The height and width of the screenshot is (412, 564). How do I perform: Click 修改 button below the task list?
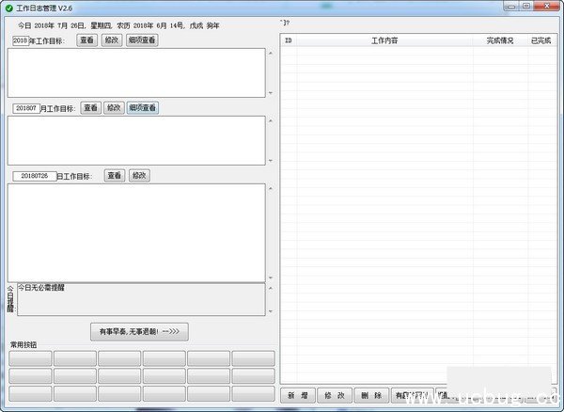pyautogui.click(x=335, y=396)
